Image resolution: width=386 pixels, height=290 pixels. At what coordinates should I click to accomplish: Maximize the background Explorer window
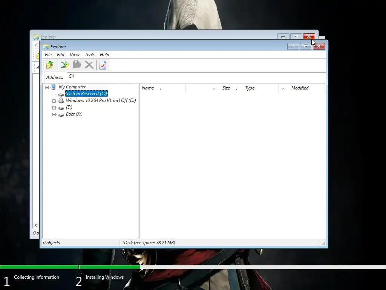(296, 37)
